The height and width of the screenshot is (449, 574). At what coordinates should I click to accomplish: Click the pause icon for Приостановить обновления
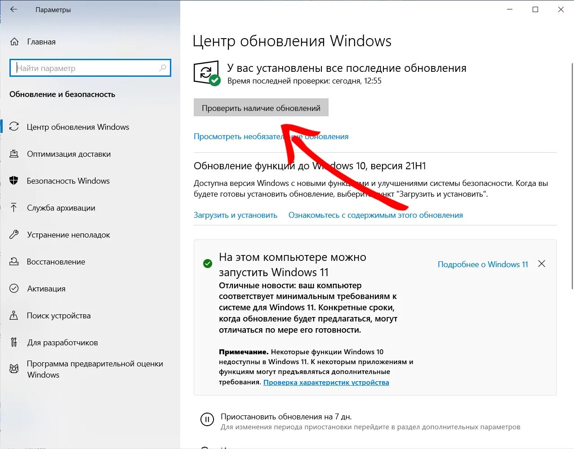(207, 420)
